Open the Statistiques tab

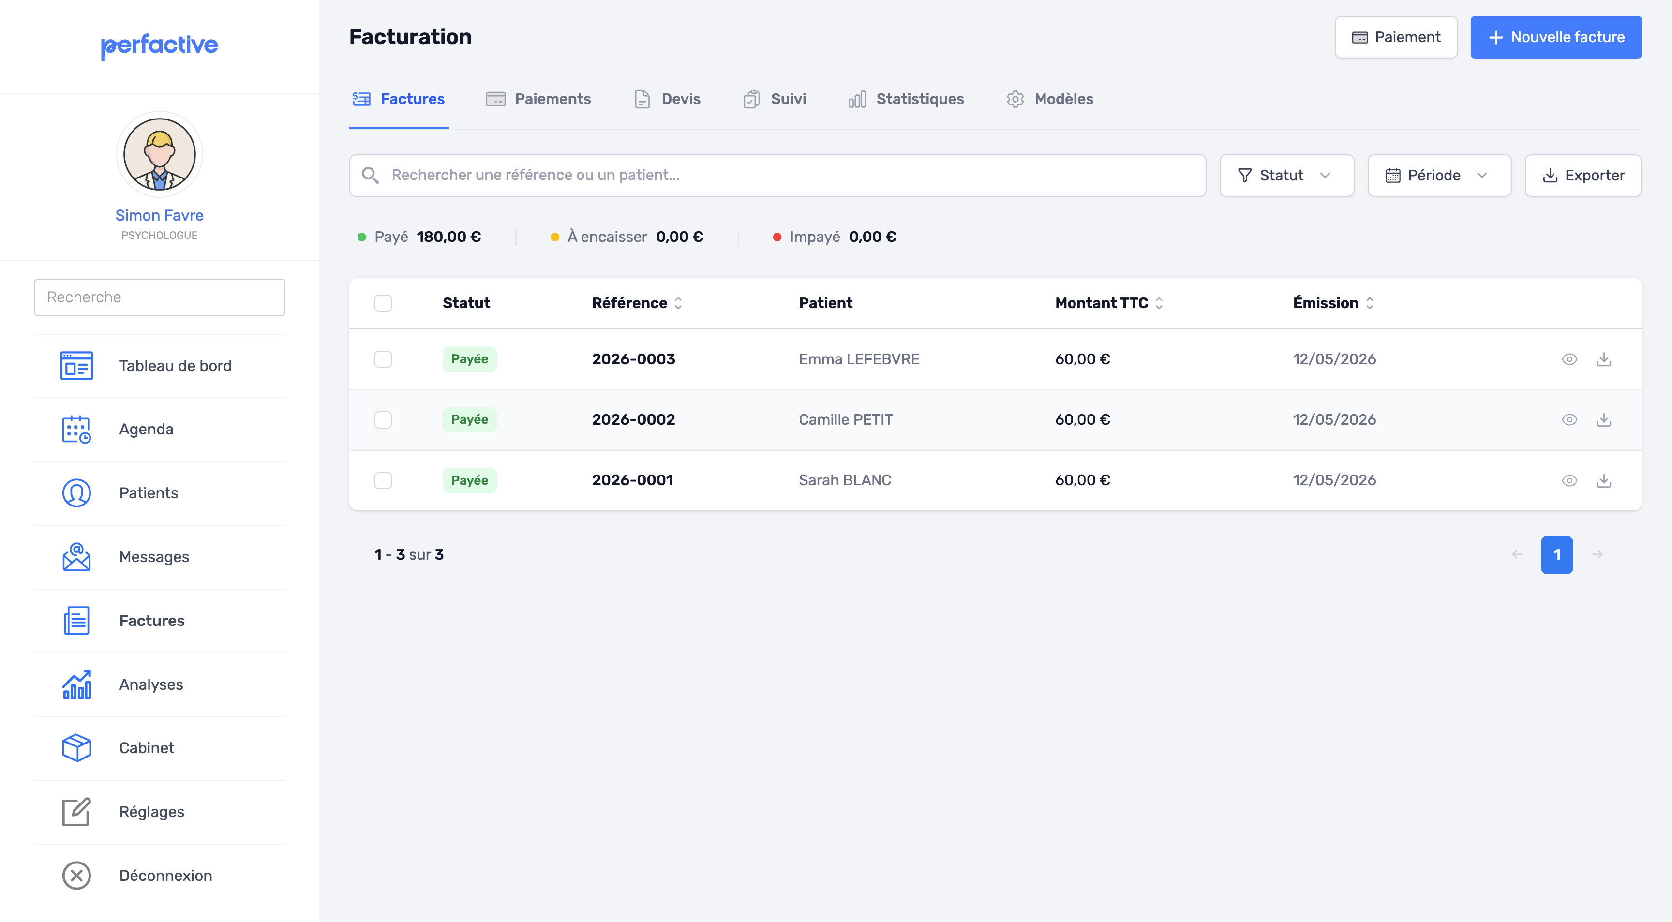906,99
